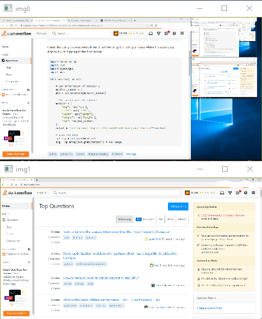Image resolution: width=262 pixels, height=319 pixels.
Task: Click the Ask Question button
Action: (178, 206)
